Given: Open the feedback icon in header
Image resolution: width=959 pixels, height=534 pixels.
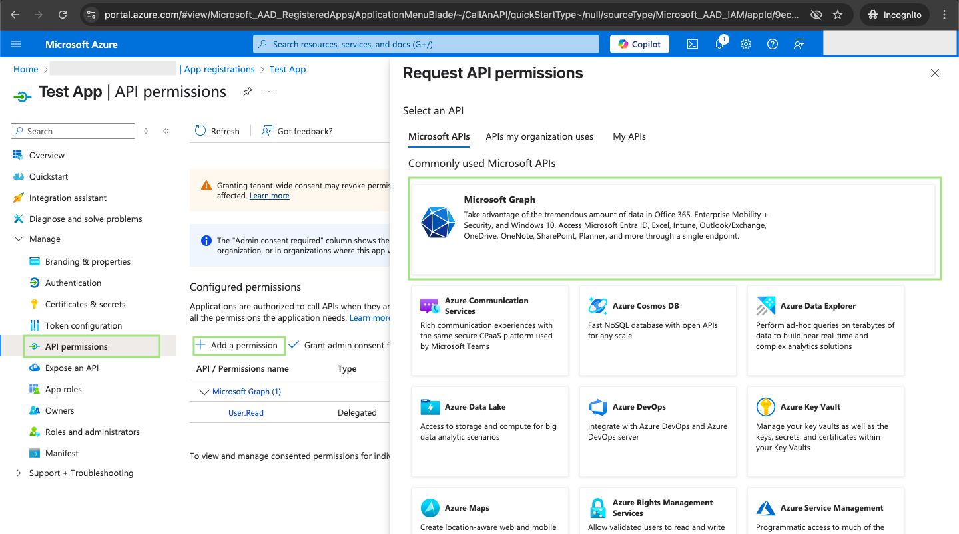Looking at the screenshot, I should tap(799, 44).
